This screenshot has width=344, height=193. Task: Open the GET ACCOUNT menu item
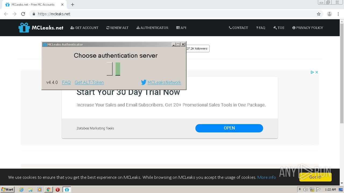click(84, 28)
